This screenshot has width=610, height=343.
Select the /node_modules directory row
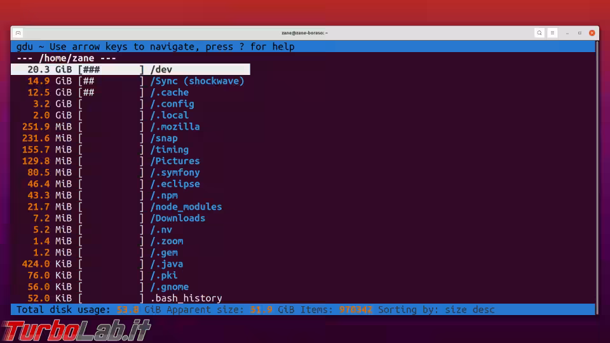[130, 207]
